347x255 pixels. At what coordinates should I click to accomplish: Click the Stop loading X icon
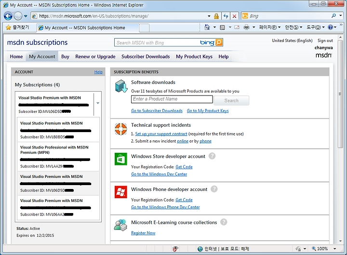(x=234, y=16)
